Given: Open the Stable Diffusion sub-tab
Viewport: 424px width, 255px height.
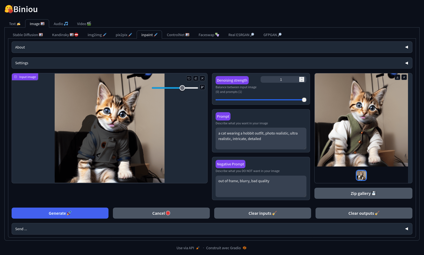Looking at the screenshot, I should (28, 35).
